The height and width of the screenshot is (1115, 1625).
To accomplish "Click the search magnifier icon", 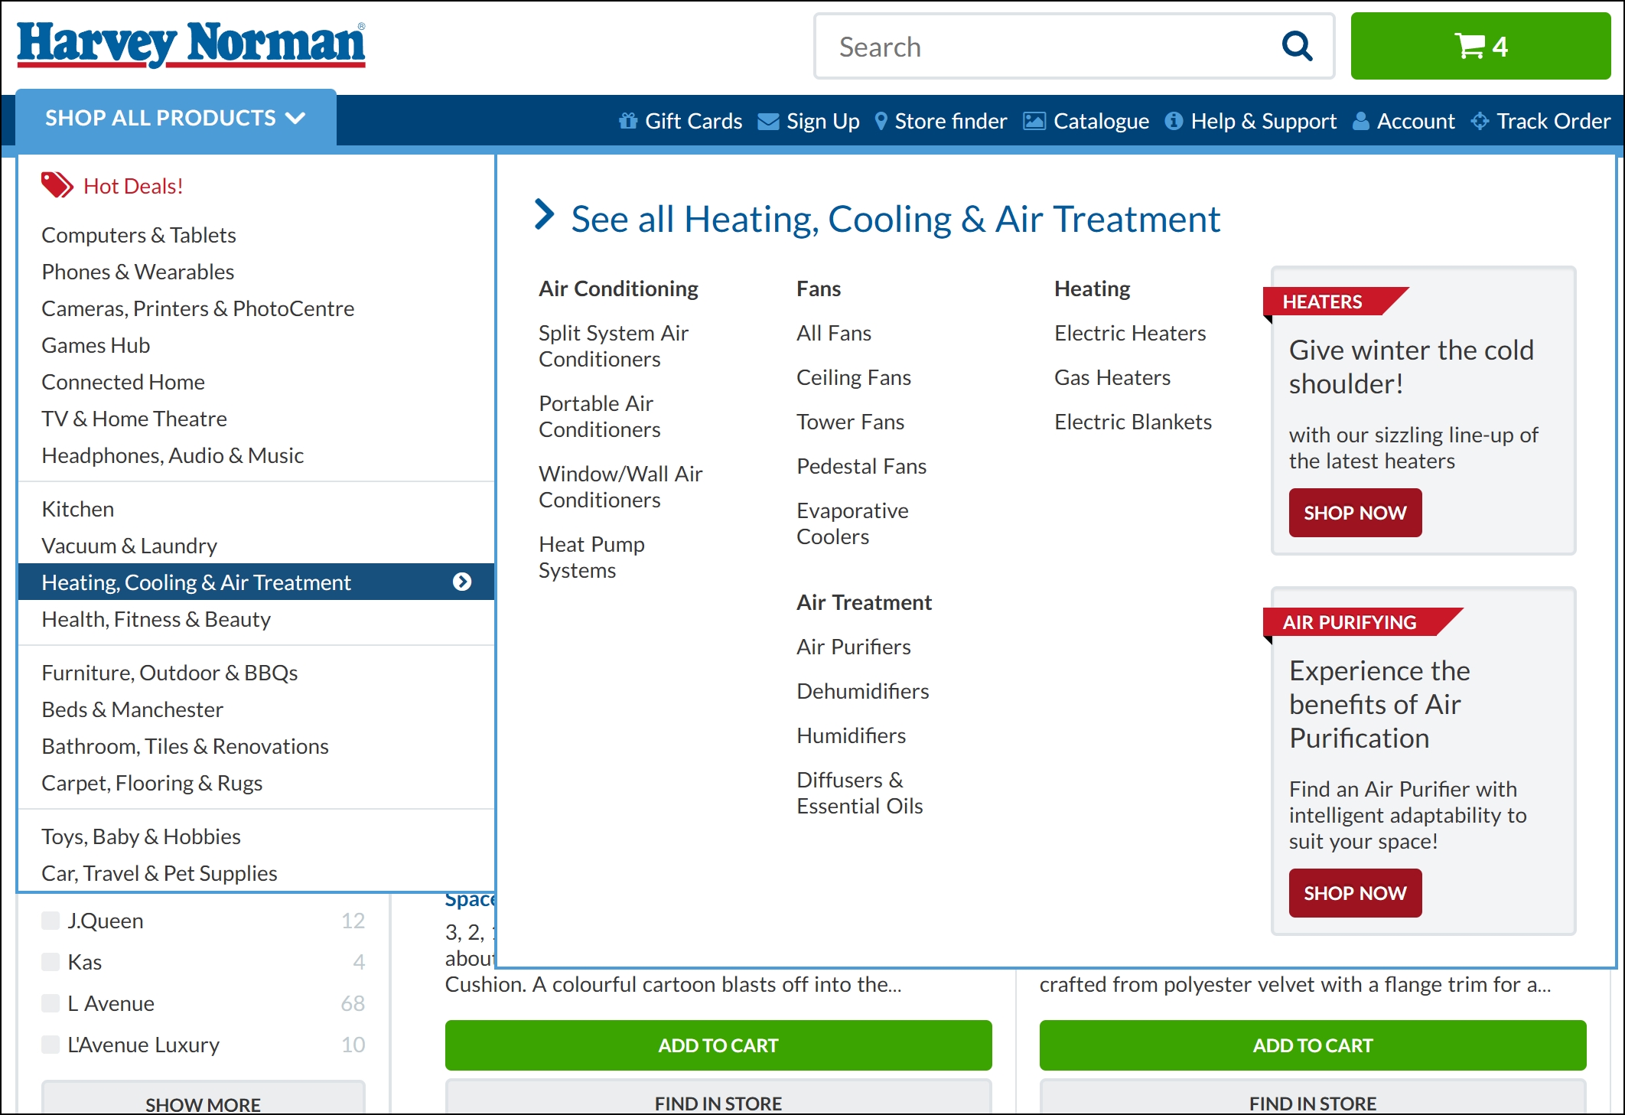I will (x=1297, y=47).
